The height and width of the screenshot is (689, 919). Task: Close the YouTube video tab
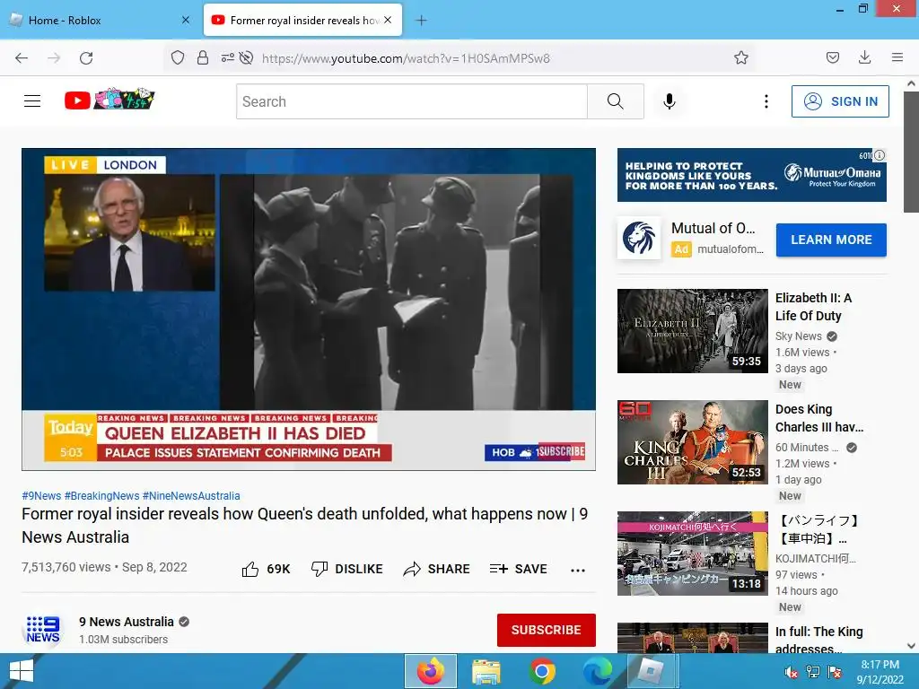point(388,20)
